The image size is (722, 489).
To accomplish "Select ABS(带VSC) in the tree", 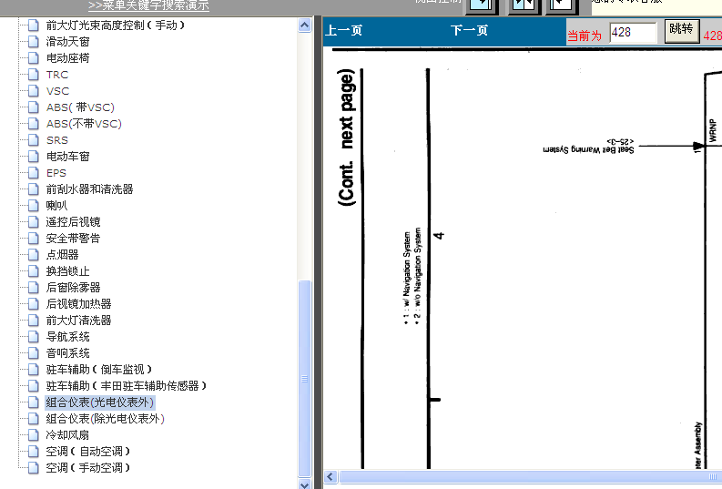I will coord(80,107).
